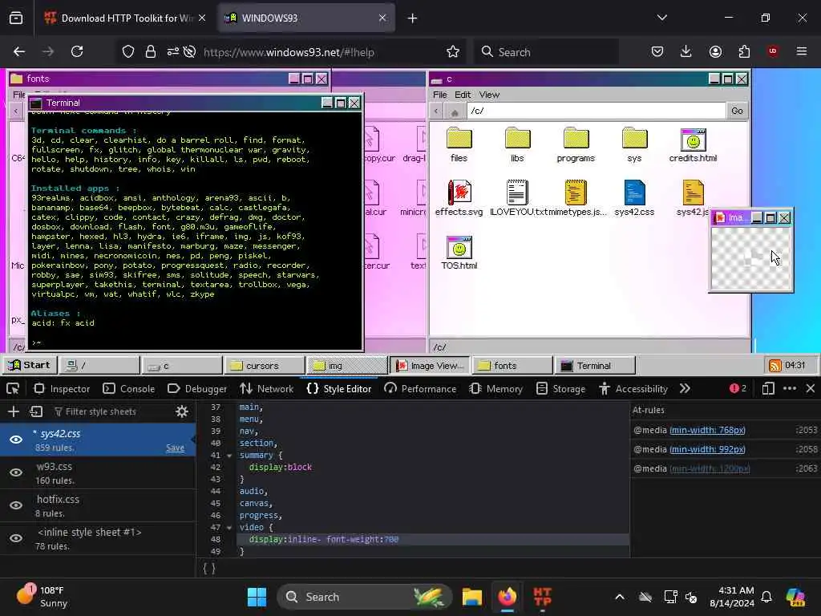Open File menu in c window
821x616 pixels.
pyautogui.click(x=440, y=95)
